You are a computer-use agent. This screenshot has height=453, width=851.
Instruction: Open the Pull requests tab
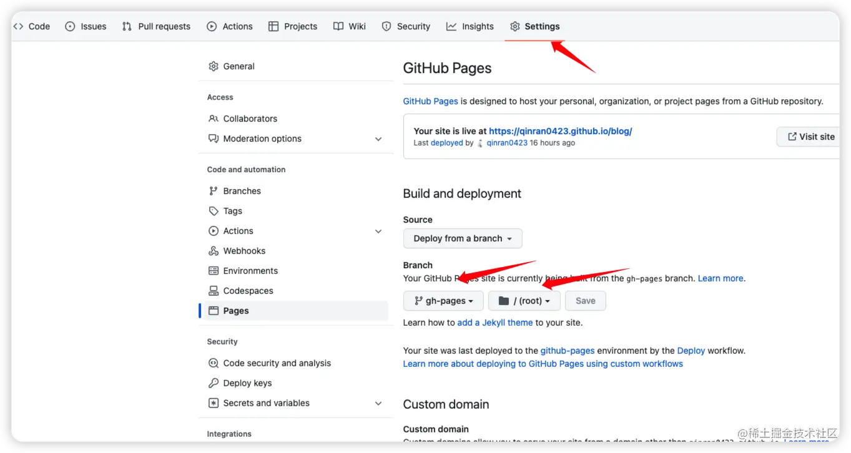coord(156,26)
